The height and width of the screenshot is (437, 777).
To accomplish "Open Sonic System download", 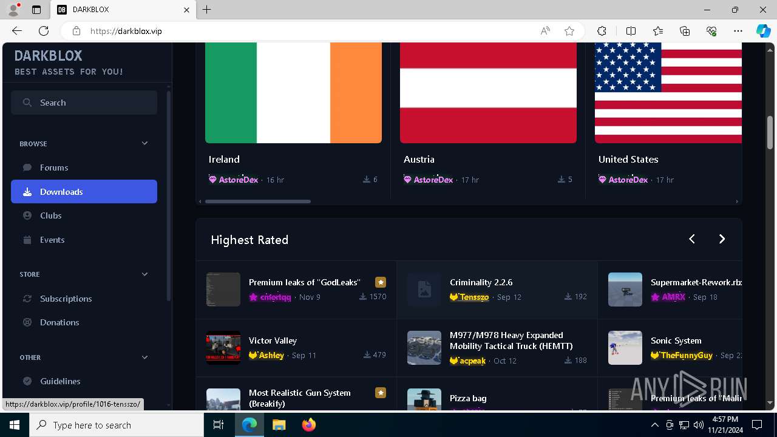I will pyautogui.click(x=676, y=340).
